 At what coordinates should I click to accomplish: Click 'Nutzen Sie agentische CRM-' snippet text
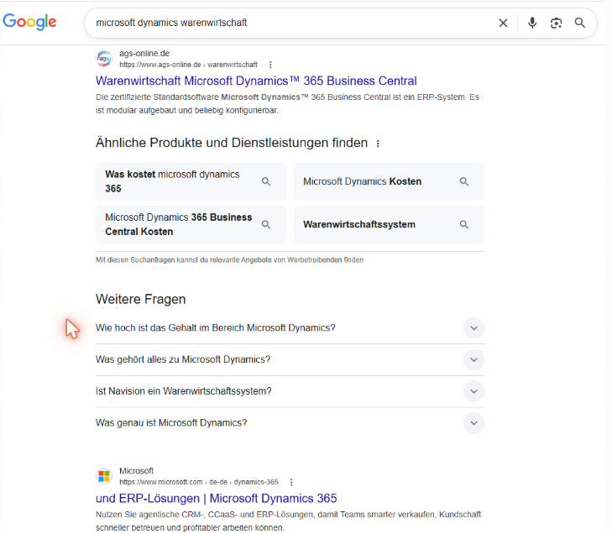[x=288, y=521]
